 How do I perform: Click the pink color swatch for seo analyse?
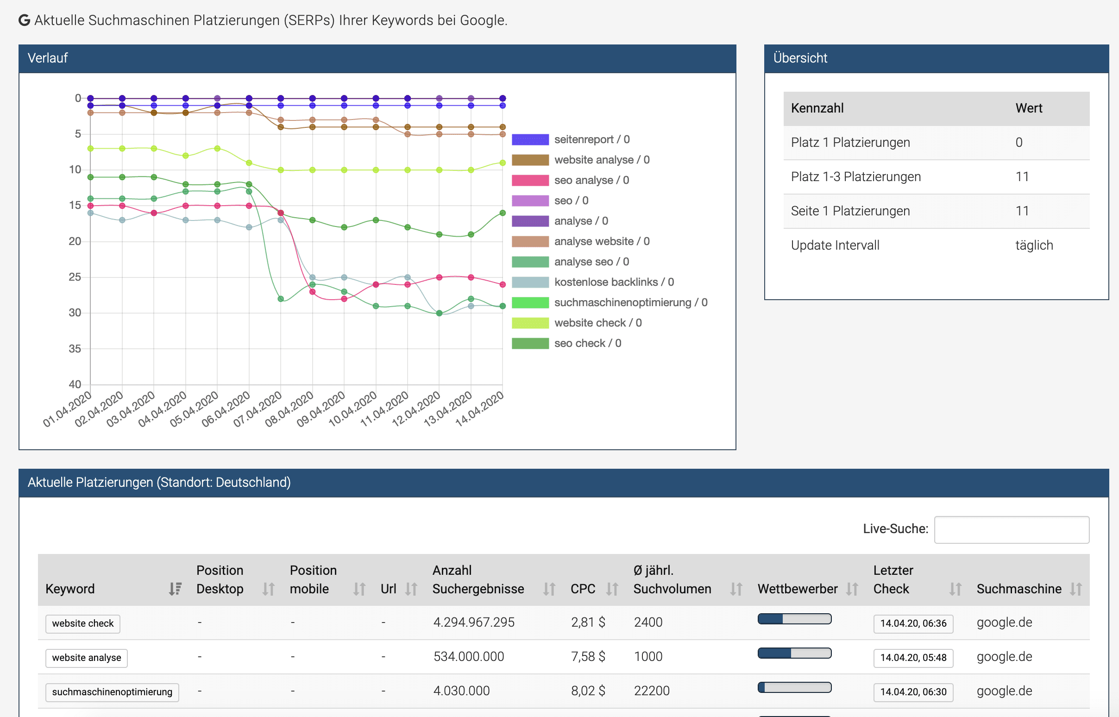coord(530,180)
